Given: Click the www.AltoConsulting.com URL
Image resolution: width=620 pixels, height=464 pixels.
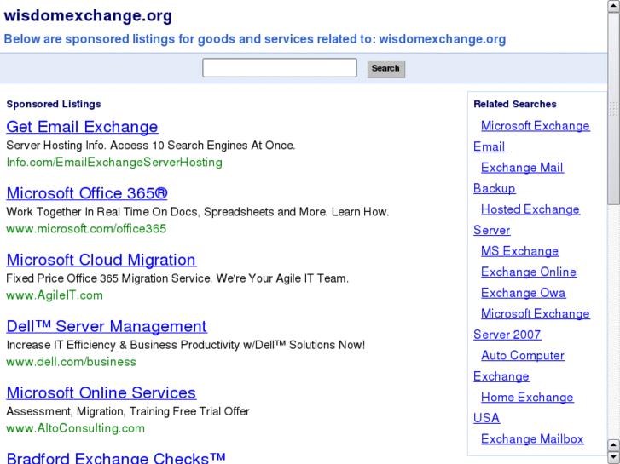Looking at the screenshot, I should point(76,428).
